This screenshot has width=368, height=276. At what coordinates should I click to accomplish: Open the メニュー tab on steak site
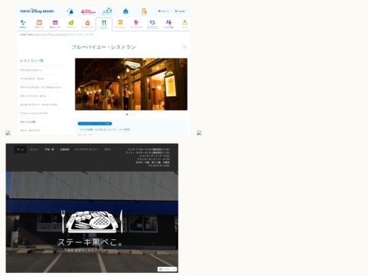point(34,150)
